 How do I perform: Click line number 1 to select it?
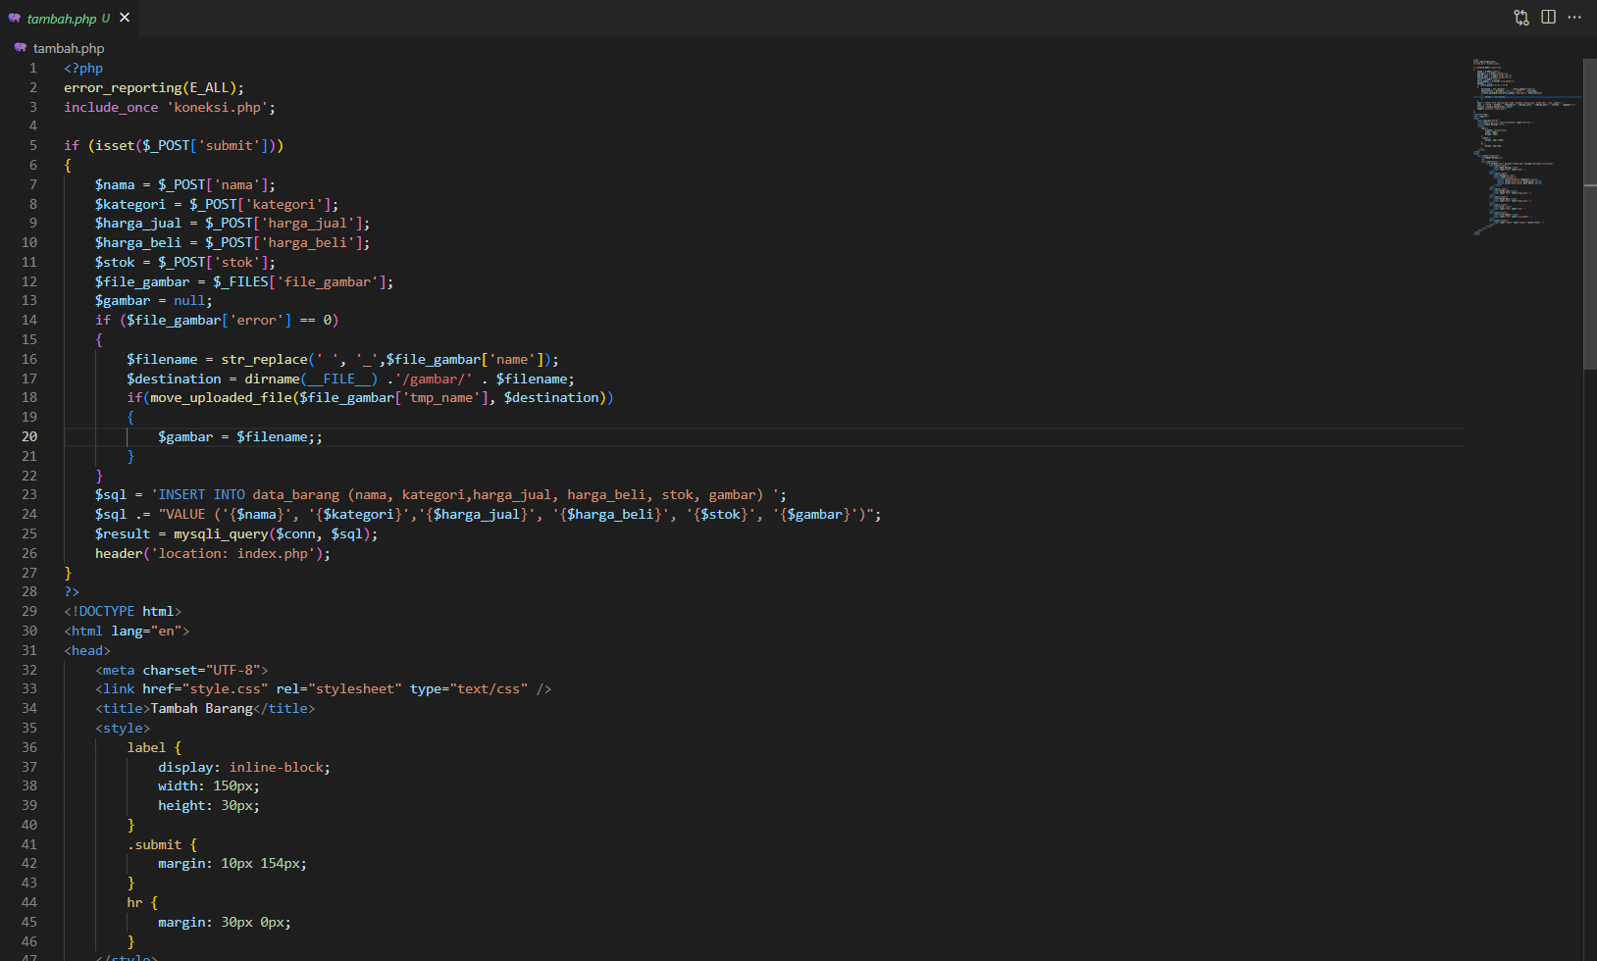(32, 68)
